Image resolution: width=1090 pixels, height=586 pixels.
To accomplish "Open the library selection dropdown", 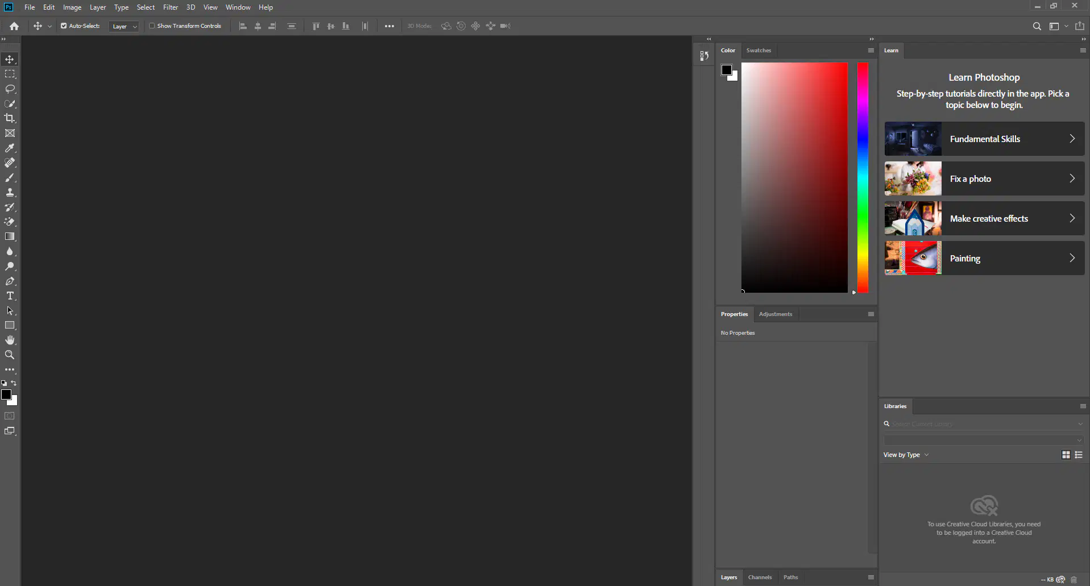I will [x=984, y=440].
